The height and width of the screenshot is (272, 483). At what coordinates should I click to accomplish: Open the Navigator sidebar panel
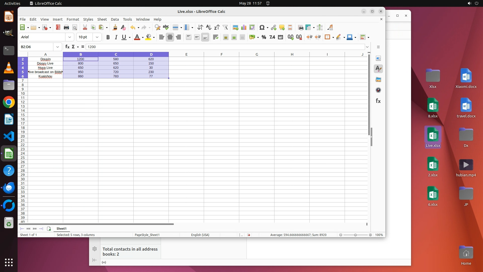[x=378, y=90]
